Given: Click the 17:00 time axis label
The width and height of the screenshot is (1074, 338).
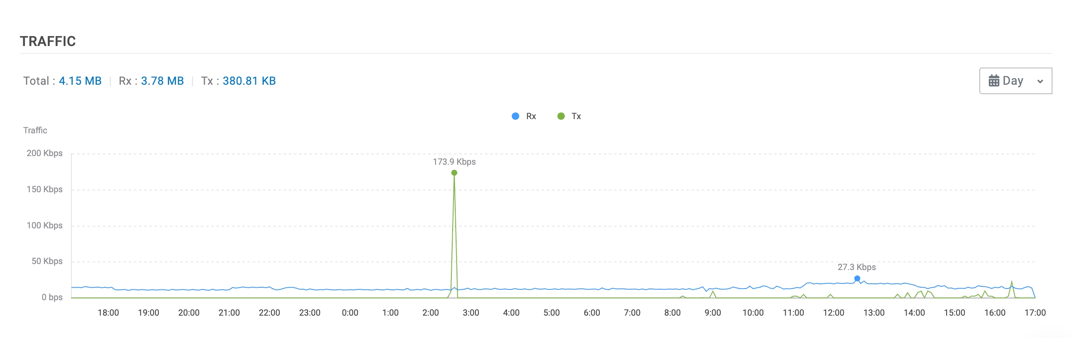Looking at the screenshot, I should click(x=1035, y=313).
